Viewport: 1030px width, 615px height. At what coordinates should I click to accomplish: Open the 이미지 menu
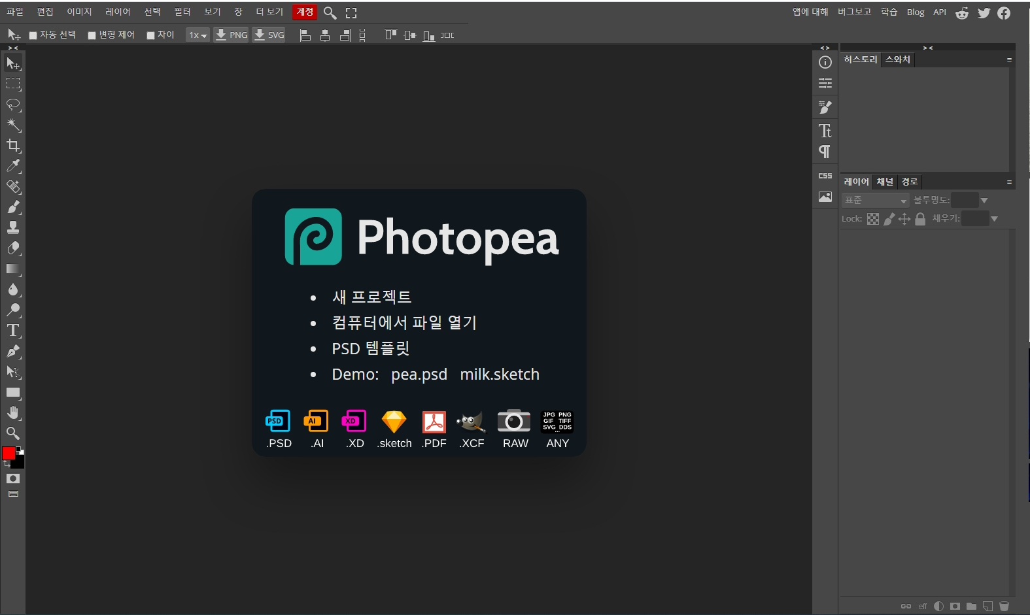point(79,12)
